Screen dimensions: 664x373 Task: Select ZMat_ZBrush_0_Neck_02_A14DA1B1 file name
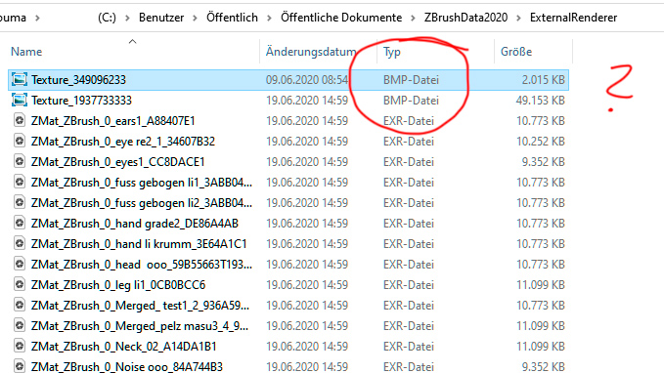click(123, 347)
